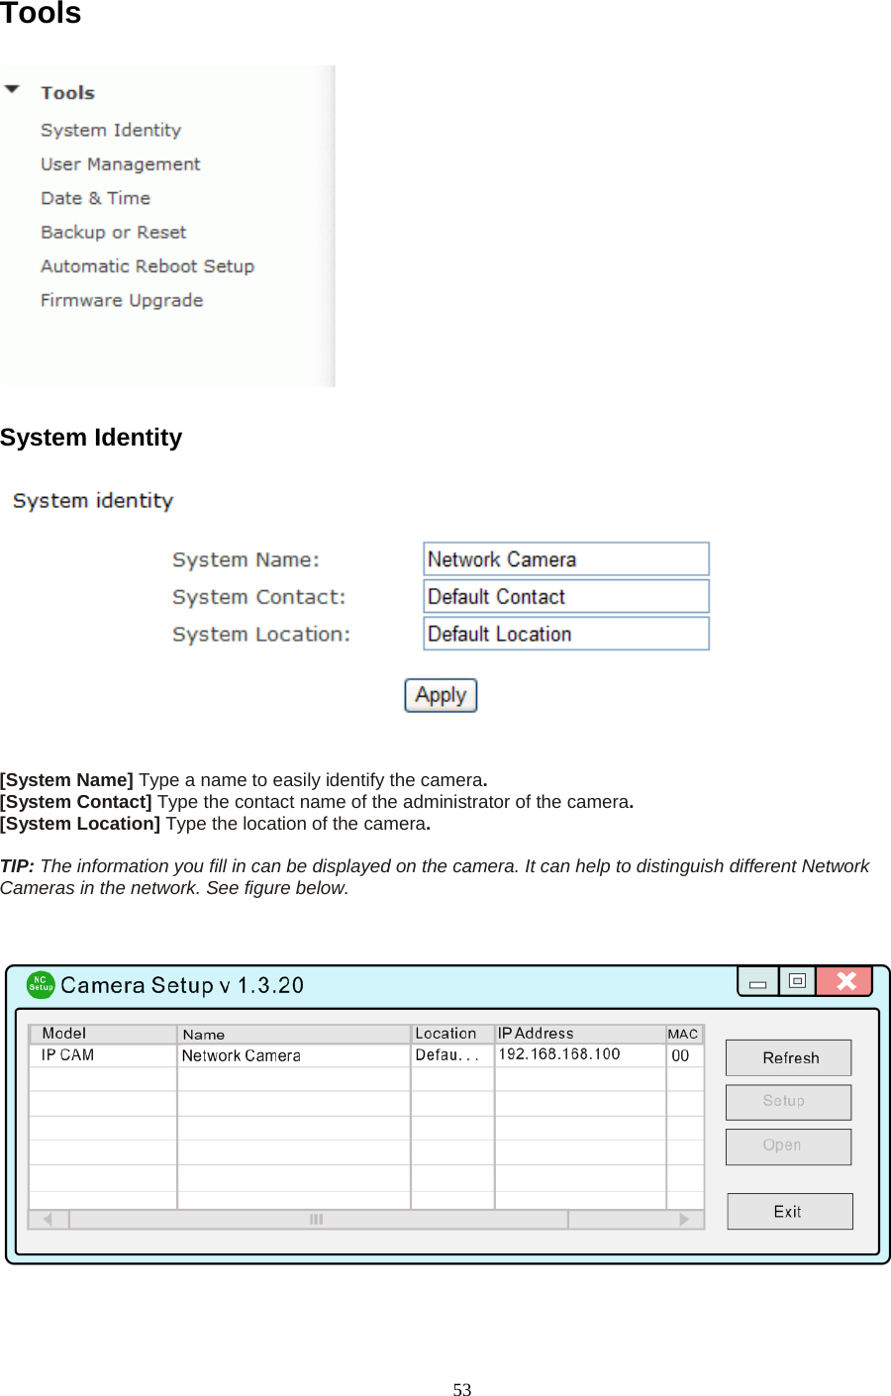
Task: Click the red X close icon
Action: tap(845, 980)
